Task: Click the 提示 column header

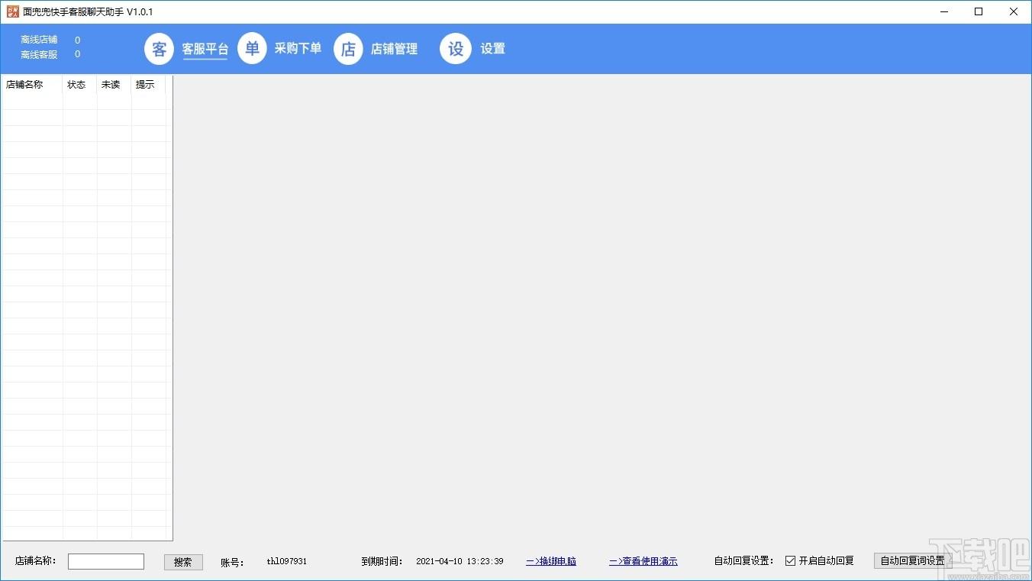Action: point(147,85)
